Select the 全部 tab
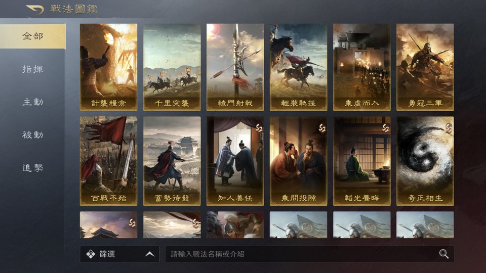 32,36
